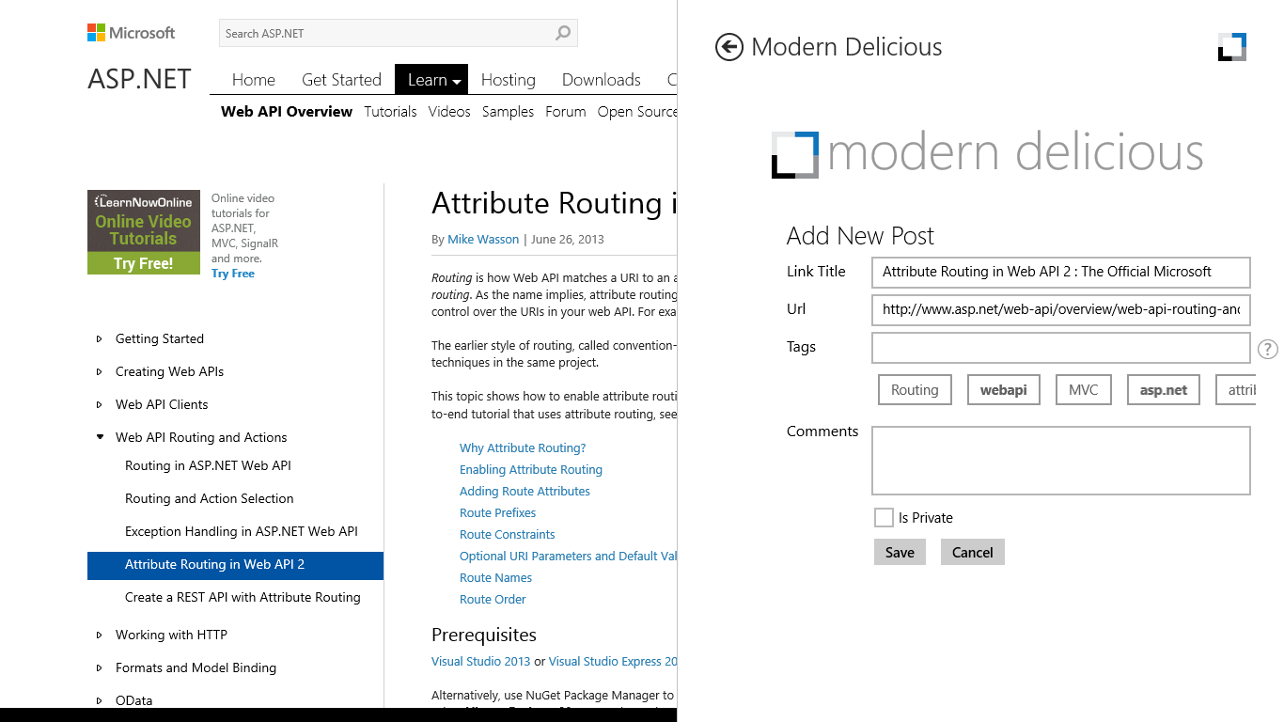The height and width of the screenshot is (722, 1284).
Task: Click the Mike Wasson author link
Action: [x=483, y=239]
